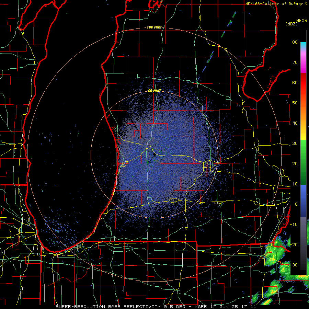Viewport: 309px width, 309px height.
Task: Click the NEXR label above the color bar
Action: pos(302,21)
